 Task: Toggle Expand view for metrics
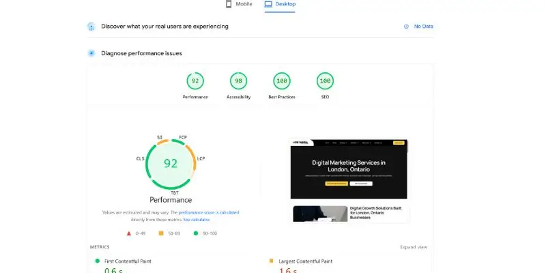point(414,247)
